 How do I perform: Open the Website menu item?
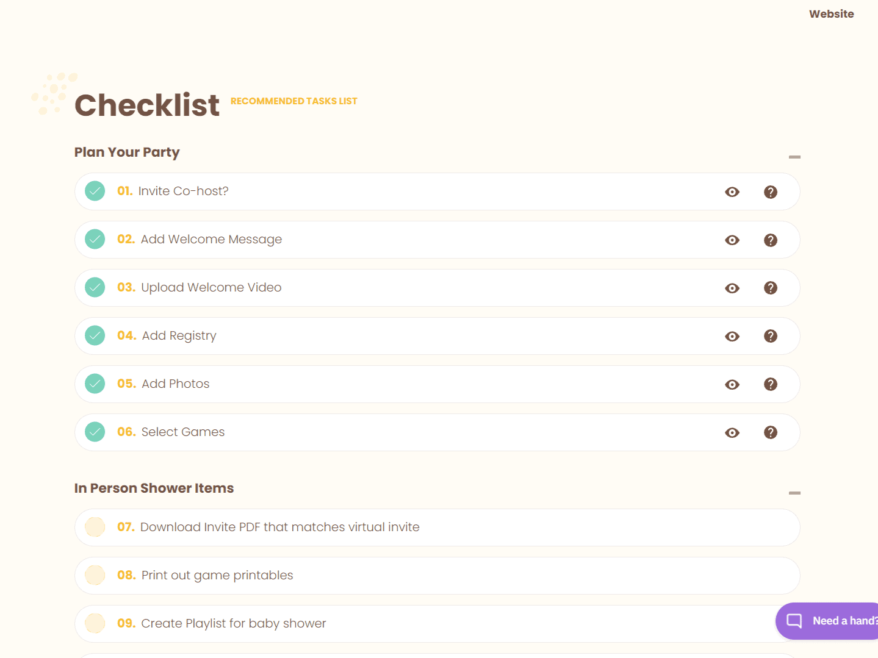[831, 13]
